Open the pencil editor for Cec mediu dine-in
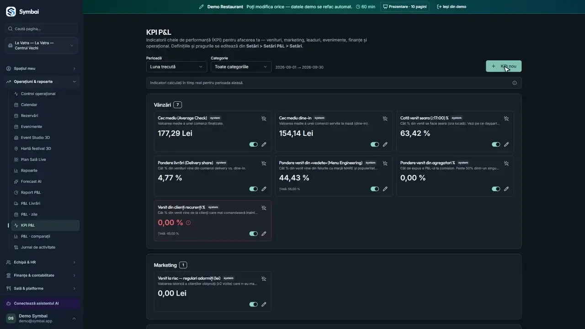 click(x=385, y=144)
